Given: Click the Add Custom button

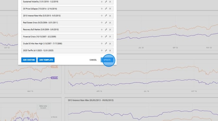Looking at the screenshot, I should [29, 60].
